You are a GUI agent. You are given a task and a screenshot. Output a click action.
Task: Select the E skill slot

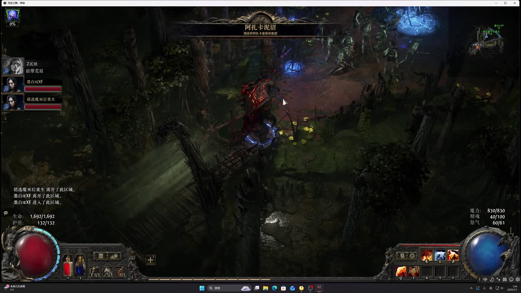pos(414,271)
